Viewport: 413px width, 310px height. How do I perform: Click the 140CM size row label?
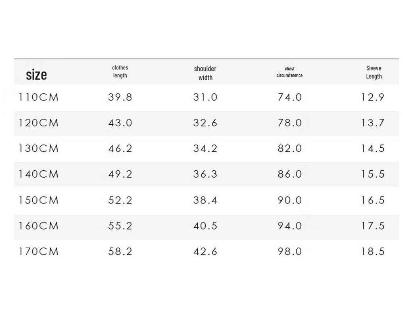coord(38,174)
